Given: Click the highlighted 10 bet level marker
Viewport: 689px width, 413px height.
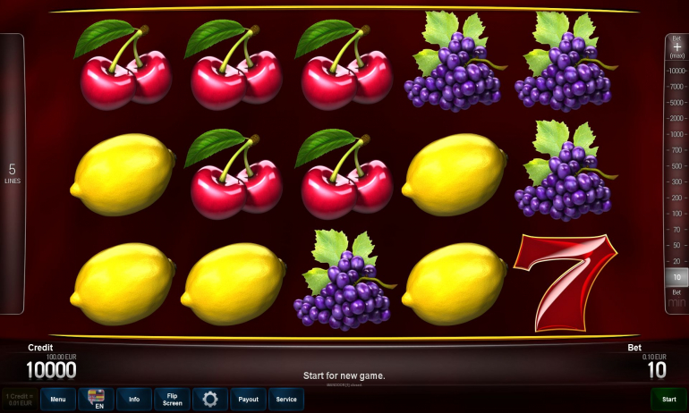Looking at the screenshot, I should (676, 277).
